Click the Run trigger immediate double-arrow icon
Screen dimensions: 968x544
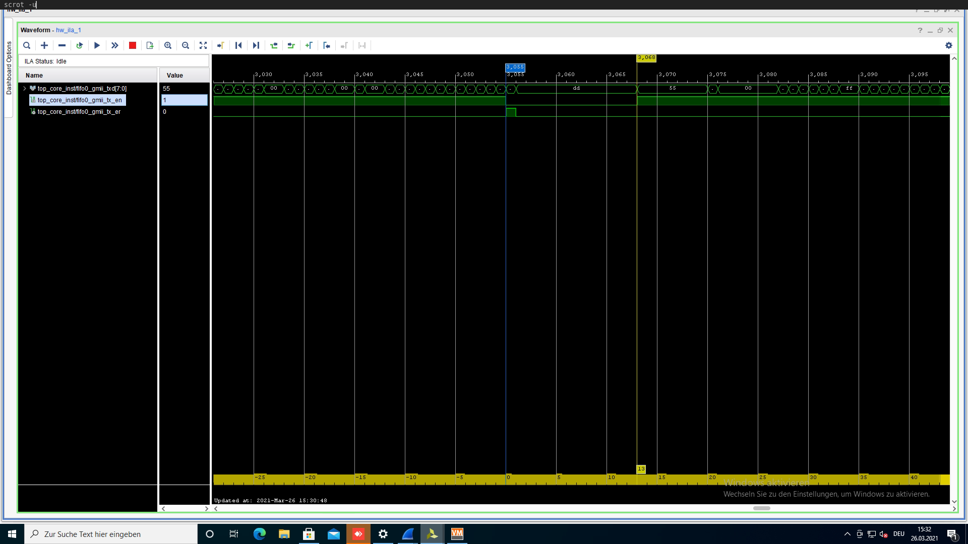[x=115, y=45]
